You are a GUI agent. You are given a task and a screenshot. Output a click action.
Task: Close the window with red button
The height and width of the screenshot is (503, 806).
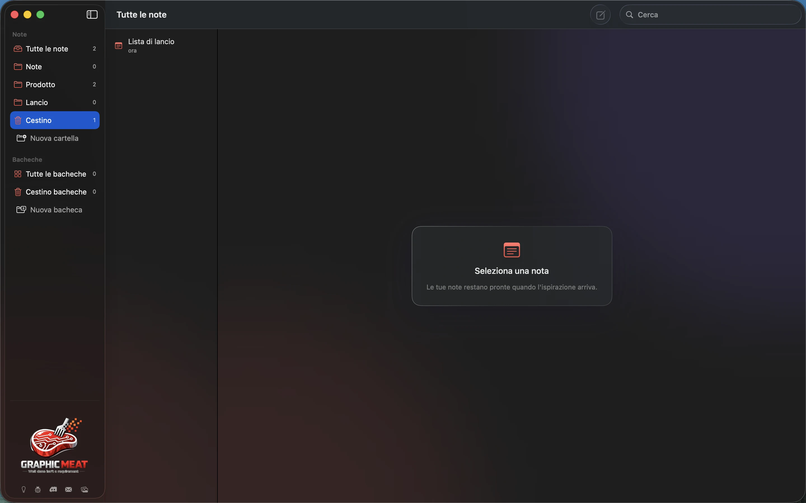(15, 15)
